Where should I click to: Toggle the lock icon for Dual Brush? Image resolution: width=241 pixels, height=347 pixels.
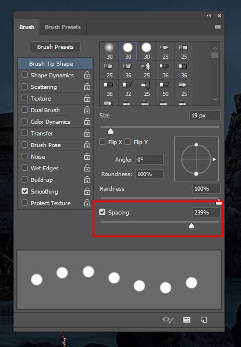tap(87, 110)
